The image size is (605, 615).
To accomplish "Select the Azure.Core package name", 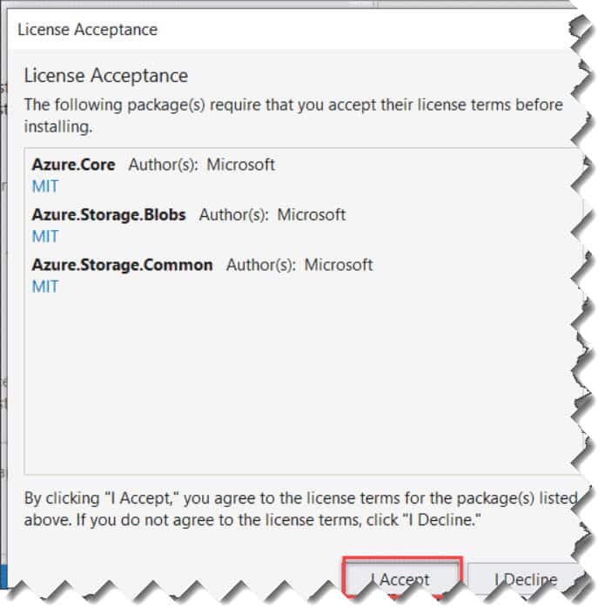I will coord(74,165).
